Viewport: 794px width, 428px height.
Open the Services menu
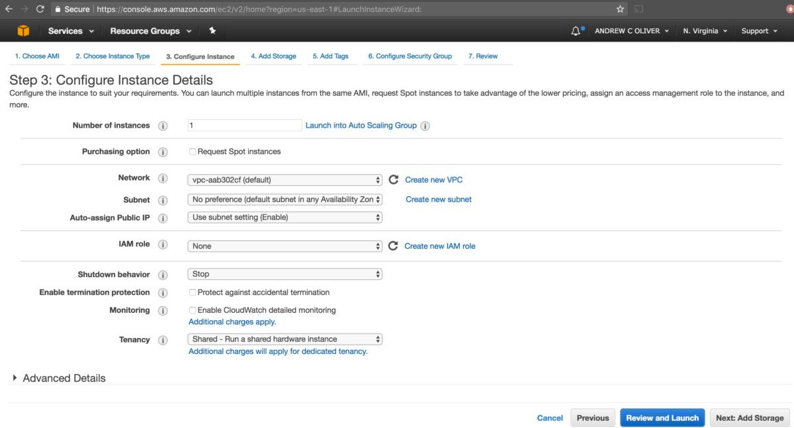pos(71,31)
